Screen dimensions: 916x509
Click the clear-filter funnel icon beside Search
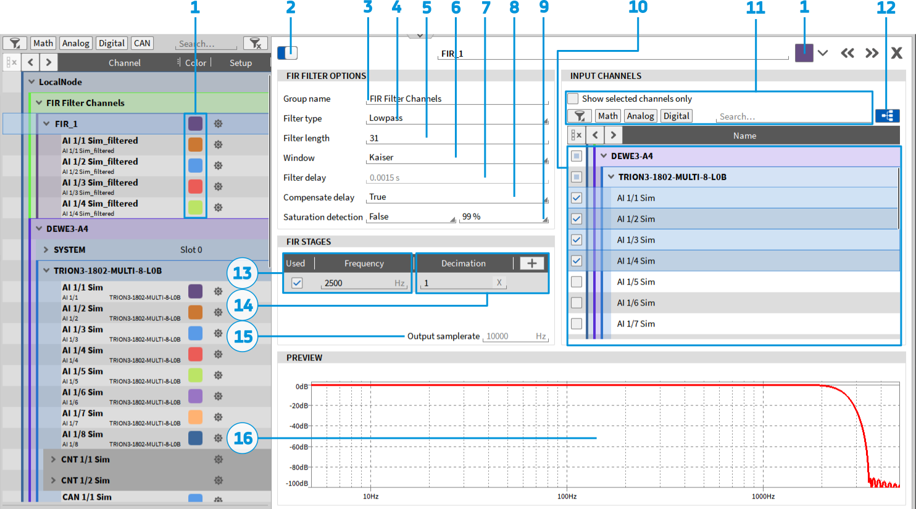255,43
